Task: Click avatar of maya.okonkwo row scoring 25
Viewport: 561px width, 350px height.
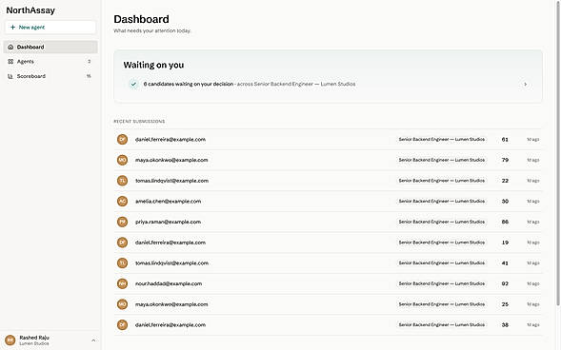Action: [122, 304]
